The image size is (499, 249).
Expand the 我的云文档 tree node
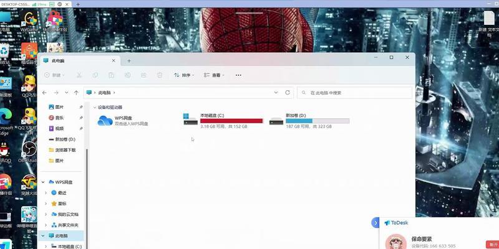[x=46, y=214]
